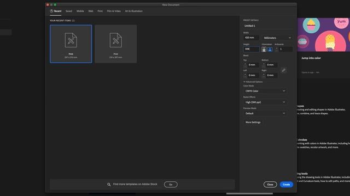350x196 pixels.
Task: Open the Art & Illustration tab
Action: tap(133, 11)
